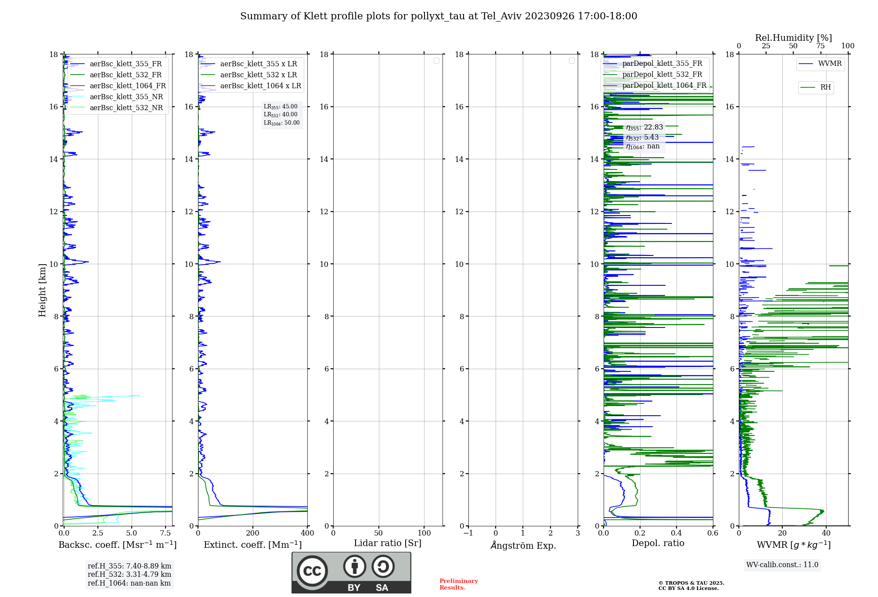The width and height of the screenshot is (878, 597).
Task: Click the 'Preliminary Results.' red text
Action: (458, 584)
